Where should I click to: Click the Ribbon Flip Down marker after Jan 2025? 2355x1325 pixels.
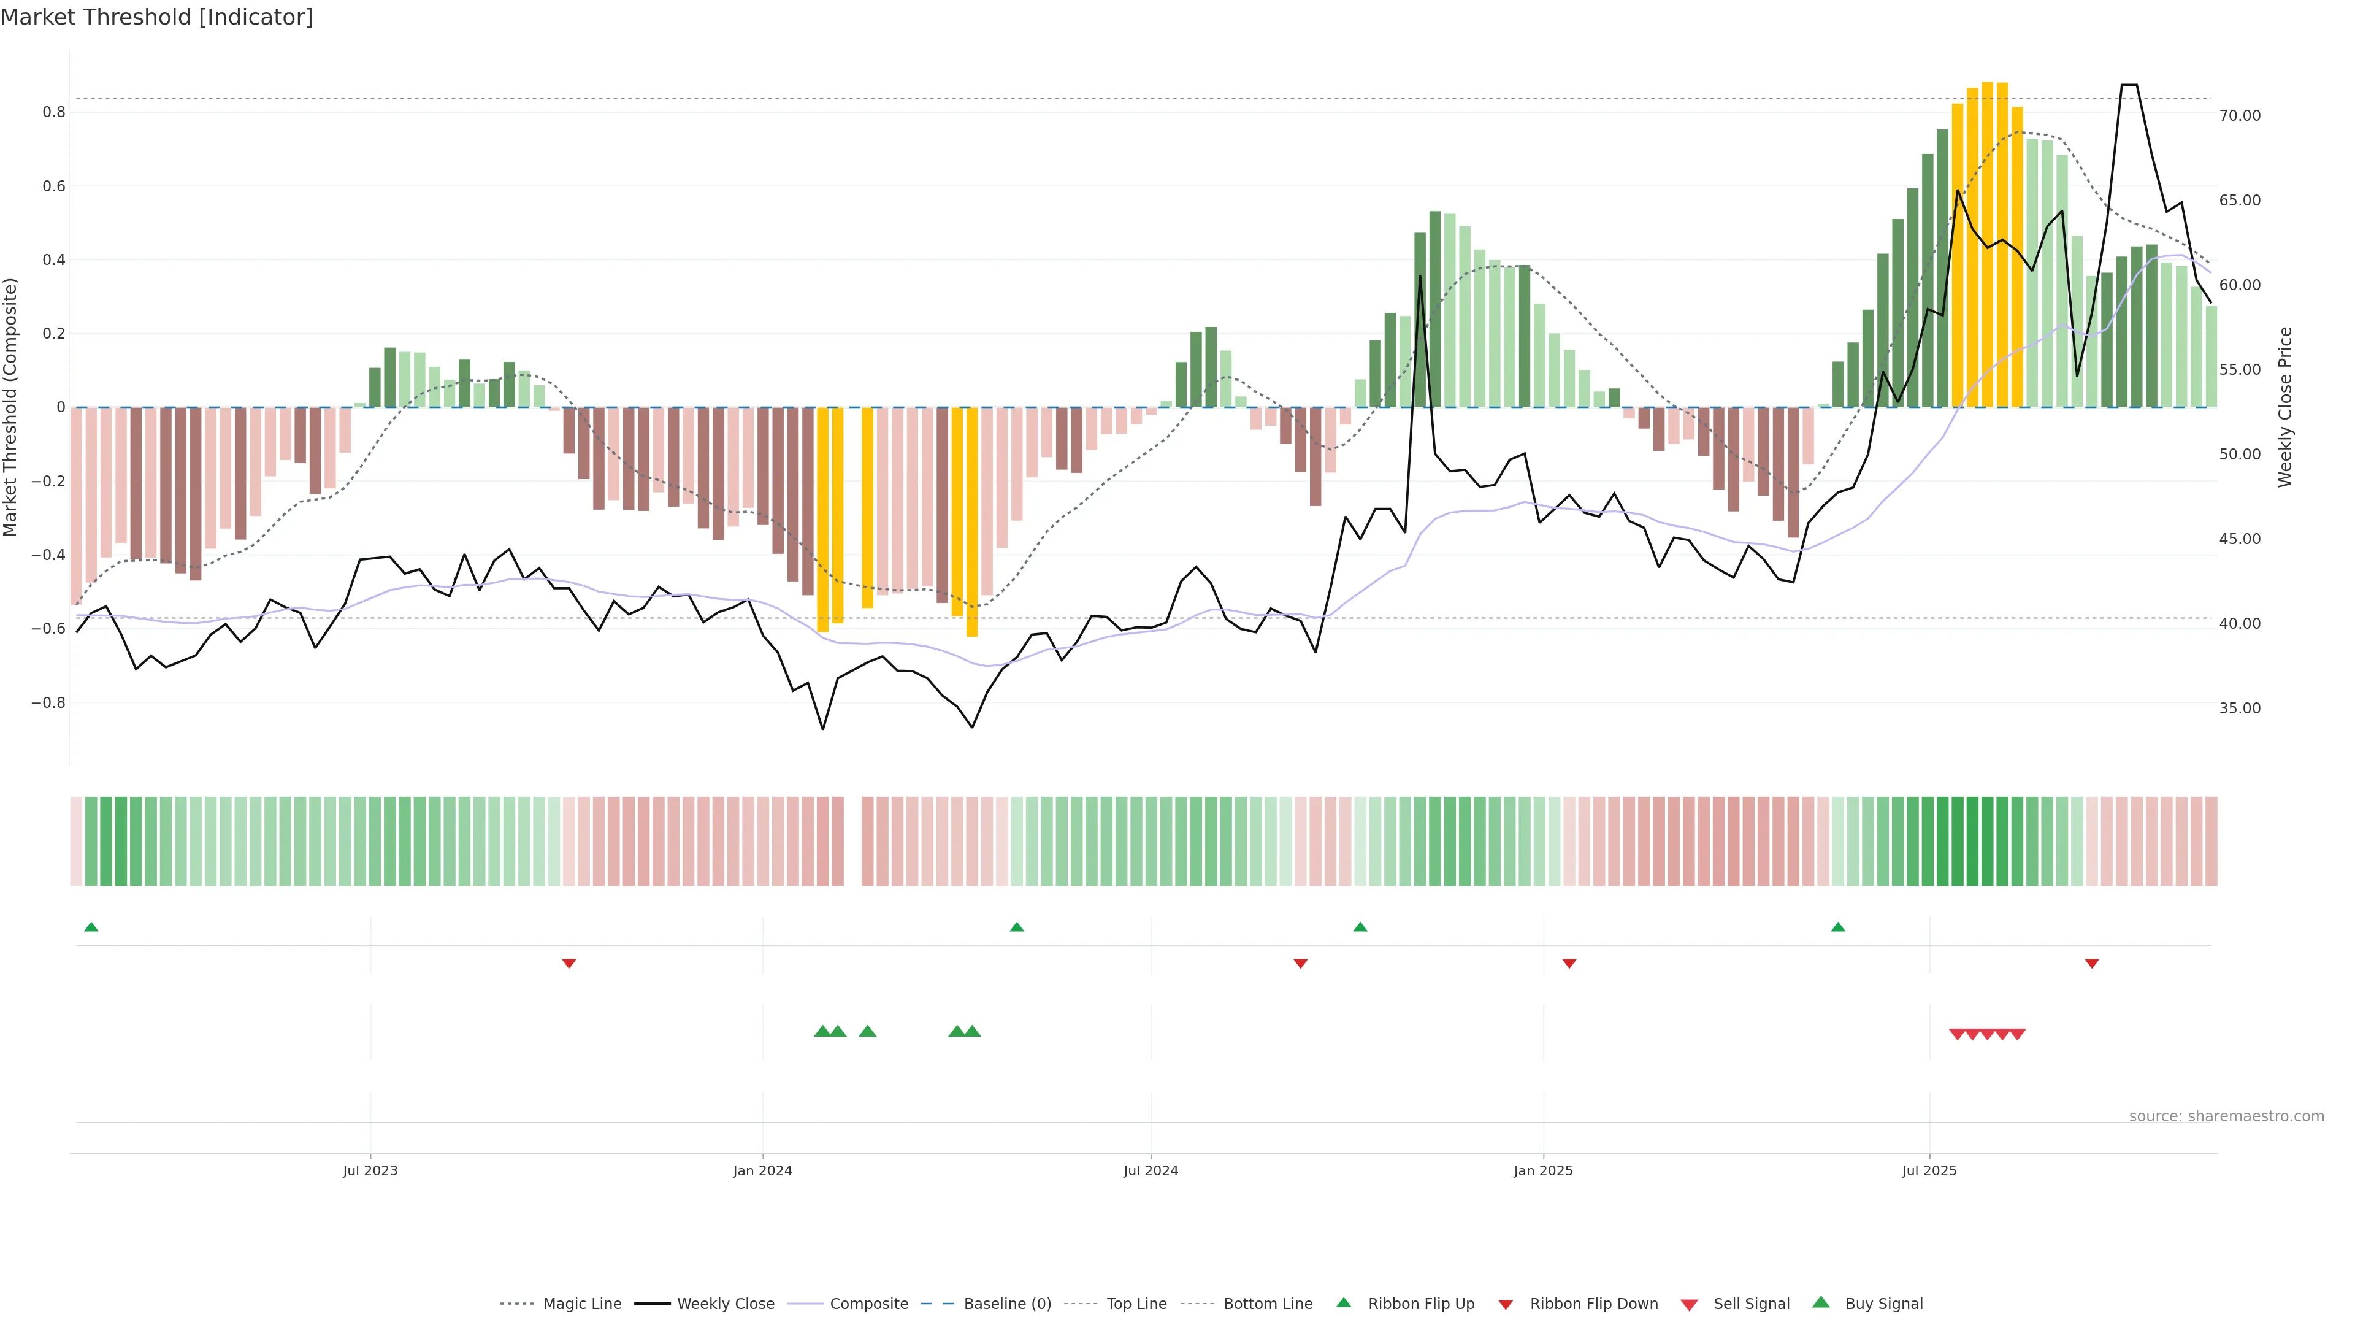(1569, 963)
